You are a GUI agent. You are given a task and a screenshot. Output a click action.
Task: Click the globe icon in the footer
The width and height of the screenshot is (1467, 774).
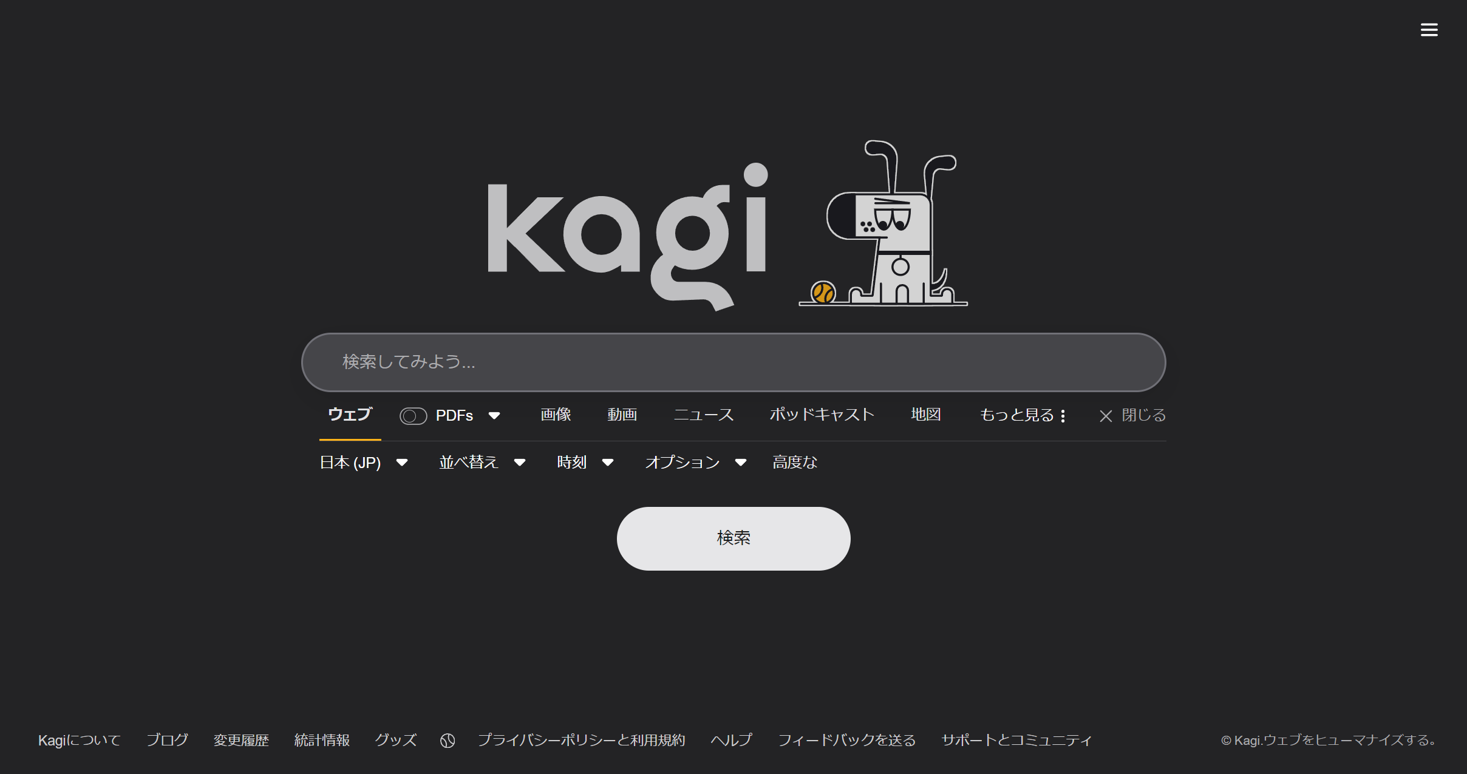pos(448,741)
